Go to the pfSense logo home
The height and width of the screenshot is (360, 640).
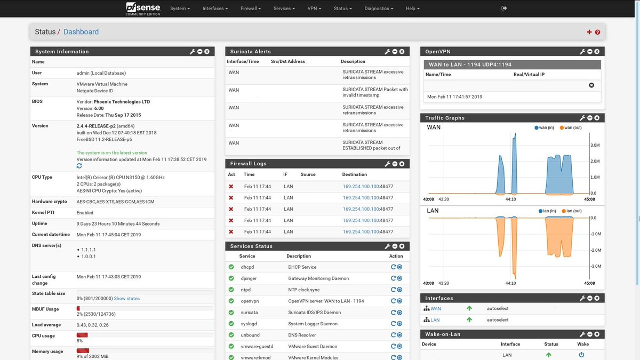[x=142, y=9]
